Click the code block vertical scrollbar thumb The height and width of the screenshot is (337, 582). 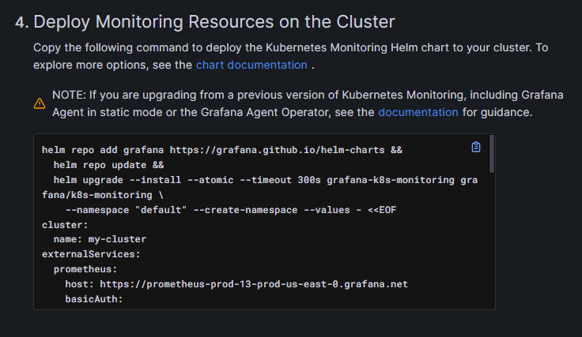pyautogui.click(x=492, y=154)
